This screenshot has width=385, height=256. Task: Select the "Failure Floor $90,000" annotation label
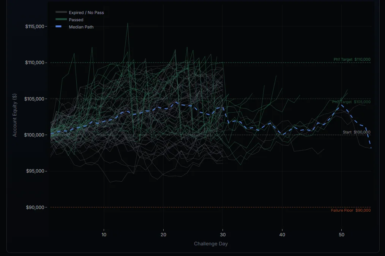coord(351,210)
